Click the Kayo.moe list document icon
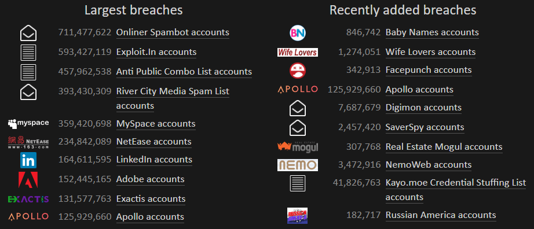The width and height of the screenshot is (534, 229). tap(298, 183)
